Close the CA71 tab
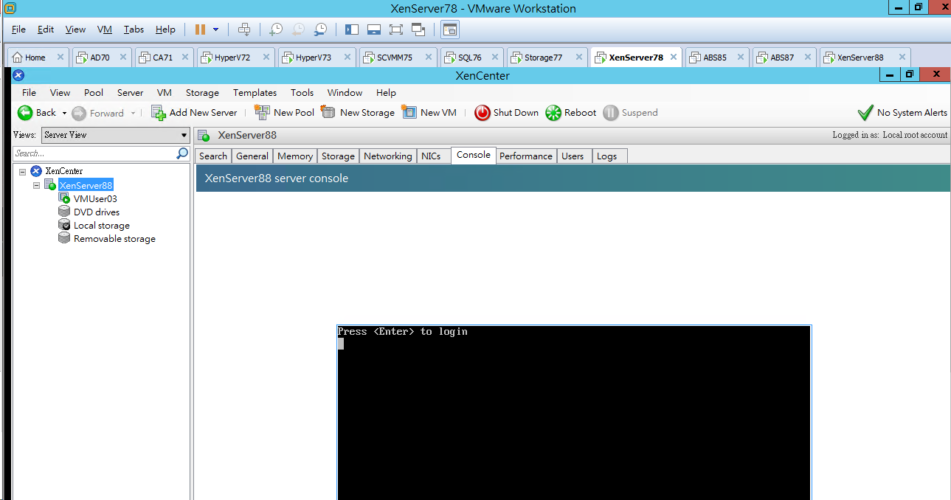This screenshot has width=951, height=500. pyautogui.click(x=185, y=58)
